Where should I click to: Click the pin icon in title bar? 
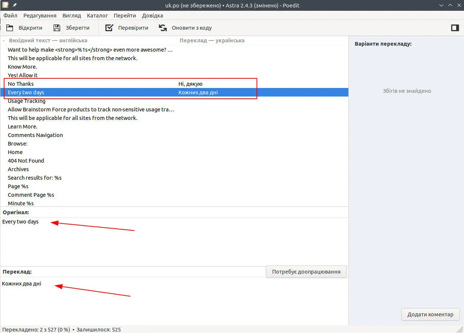[15, 5]
